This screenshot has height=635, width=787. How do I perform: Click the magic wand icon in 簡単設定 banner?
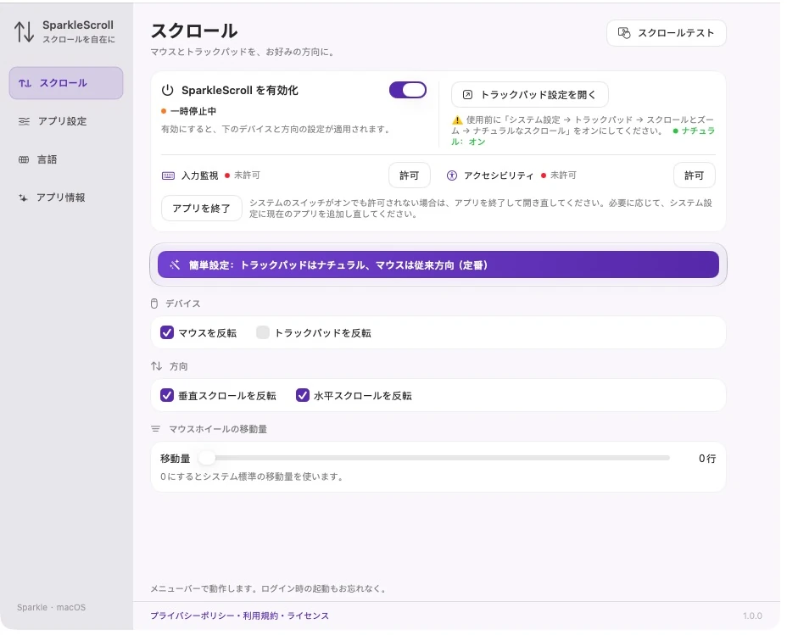(175, 265)
